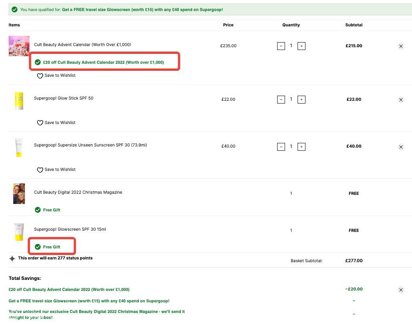
Task: Click the 'Basket Subtotal:' label
Action: click(x=306, y=261)
